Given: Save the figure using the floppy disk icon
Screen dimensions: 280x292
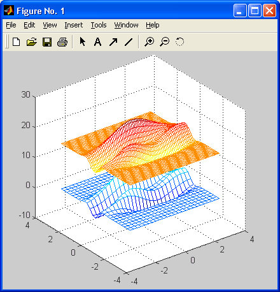Looking at the screenshot, I should [47, 41].
